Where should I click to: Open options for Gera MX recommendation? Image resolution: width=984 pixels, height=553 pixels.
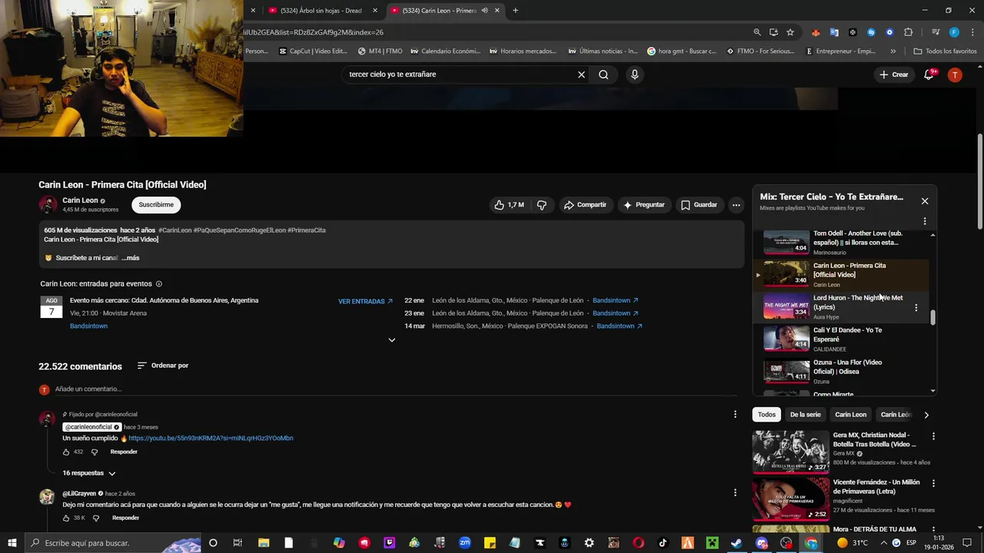point(933,436)
